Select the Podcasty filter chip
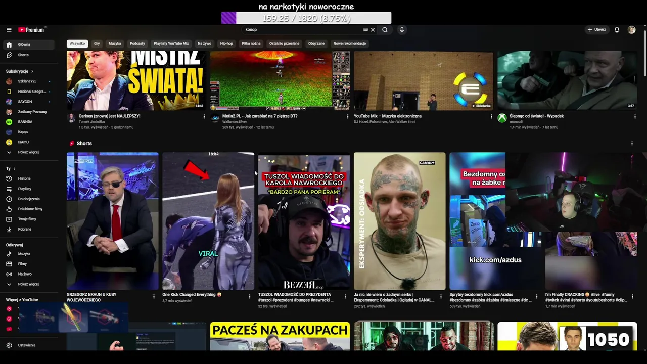647x364 pixels. pos(137,43)
